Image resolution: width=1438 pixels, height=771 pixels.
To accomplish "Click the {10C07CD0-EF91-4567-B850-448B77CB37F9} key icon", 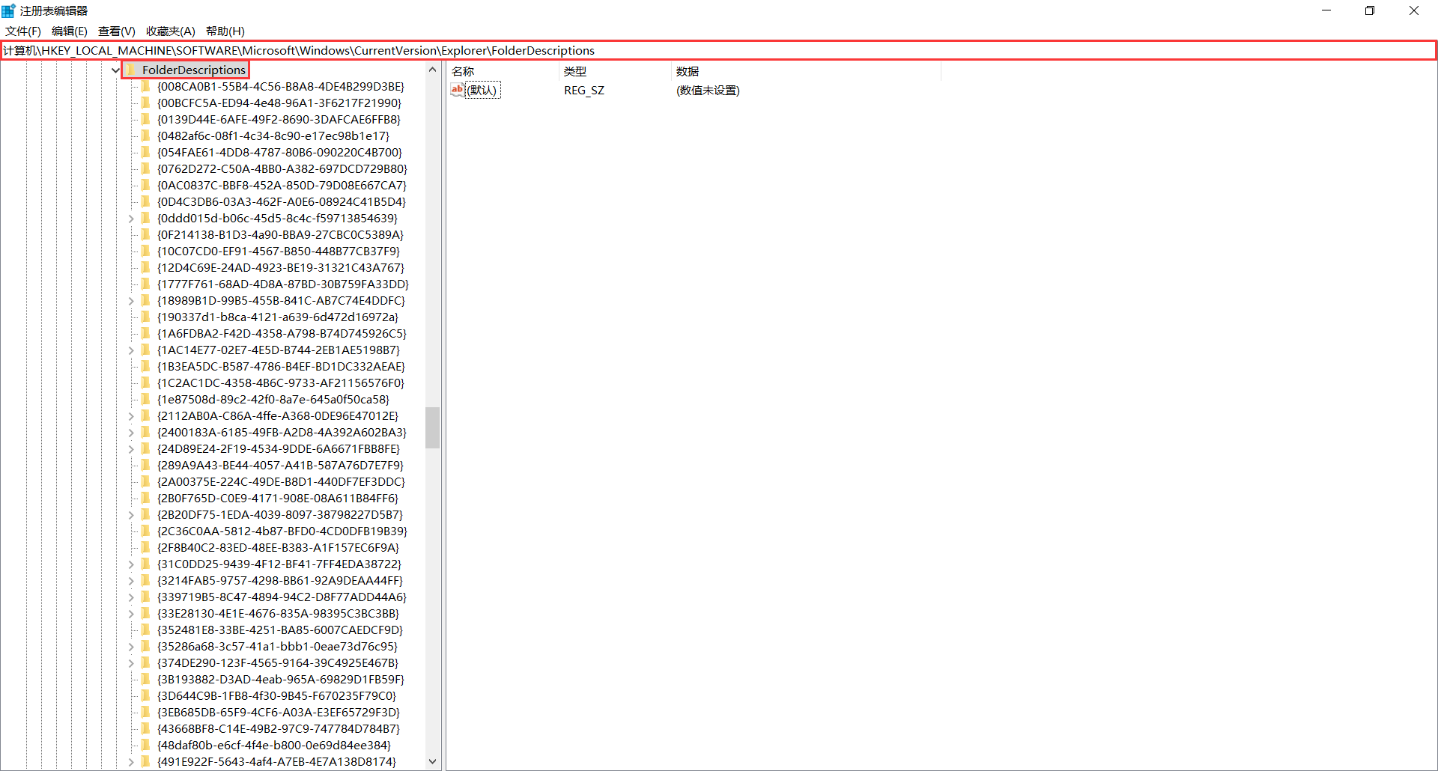I will 146,251.
